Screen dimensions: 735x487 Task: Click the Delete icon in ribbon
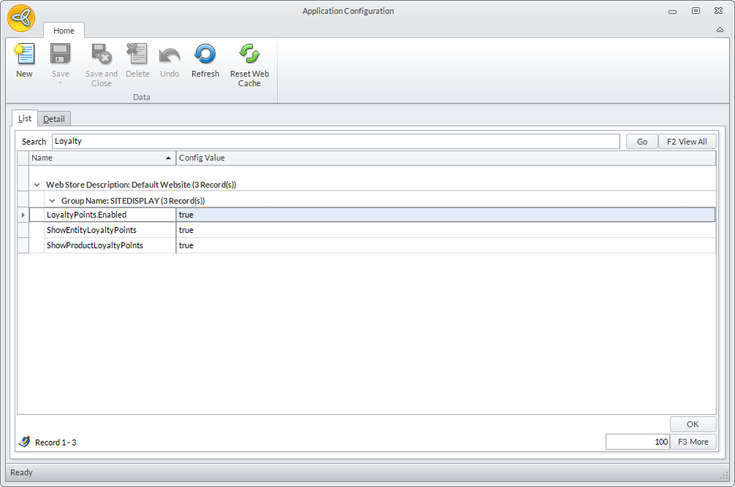point(137,55)
